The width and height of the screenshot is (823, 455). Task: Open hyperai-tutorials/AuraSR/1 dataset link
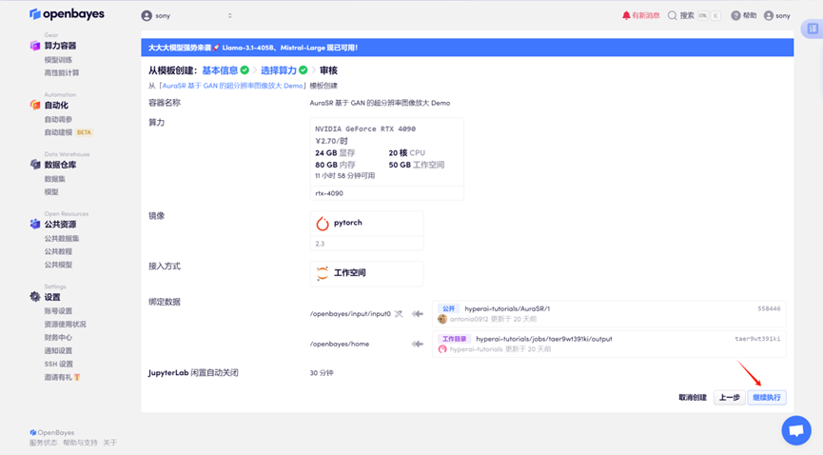[507, 308]
